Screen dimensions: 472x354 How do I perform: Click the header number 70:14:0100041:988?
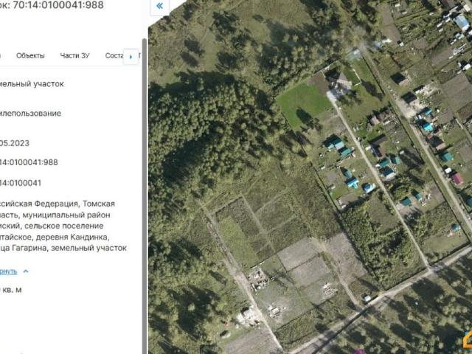coord(58,5)
